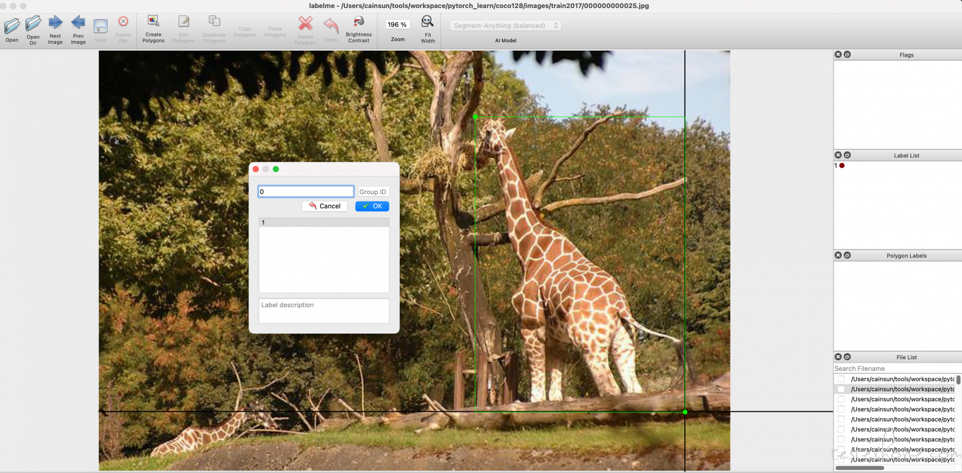Click the zoom percentage box
962x473 pixels.
click(397, 25)
